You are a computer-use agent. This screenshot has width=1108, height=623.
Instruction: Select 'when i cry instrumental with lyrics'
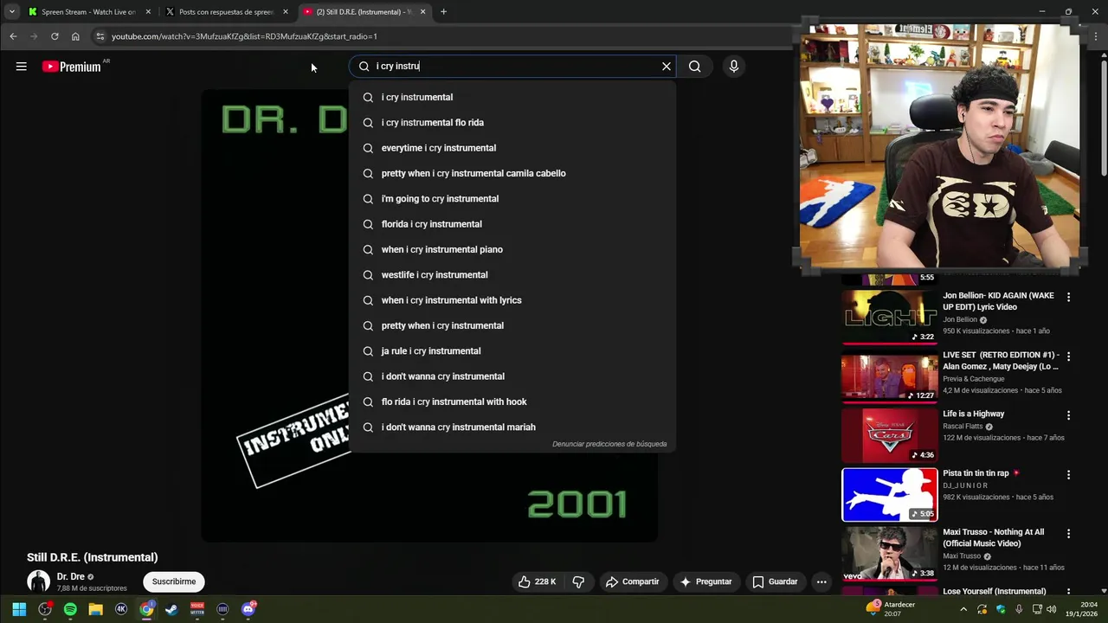[512, 300]
